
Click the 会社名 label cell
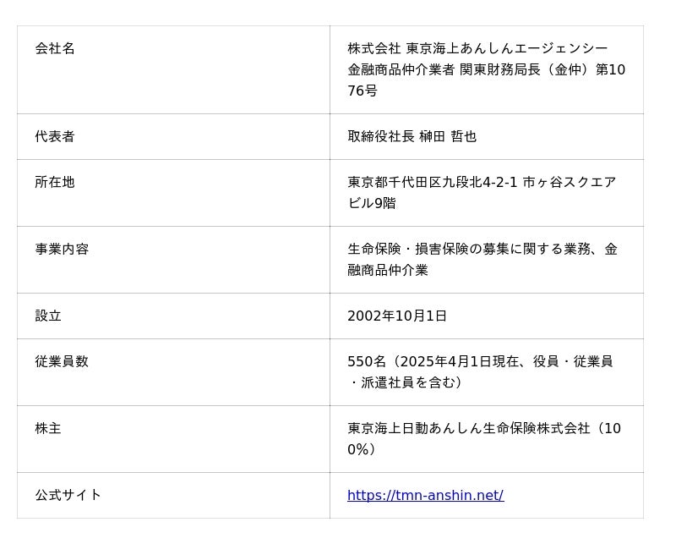[x=55, y=49]
